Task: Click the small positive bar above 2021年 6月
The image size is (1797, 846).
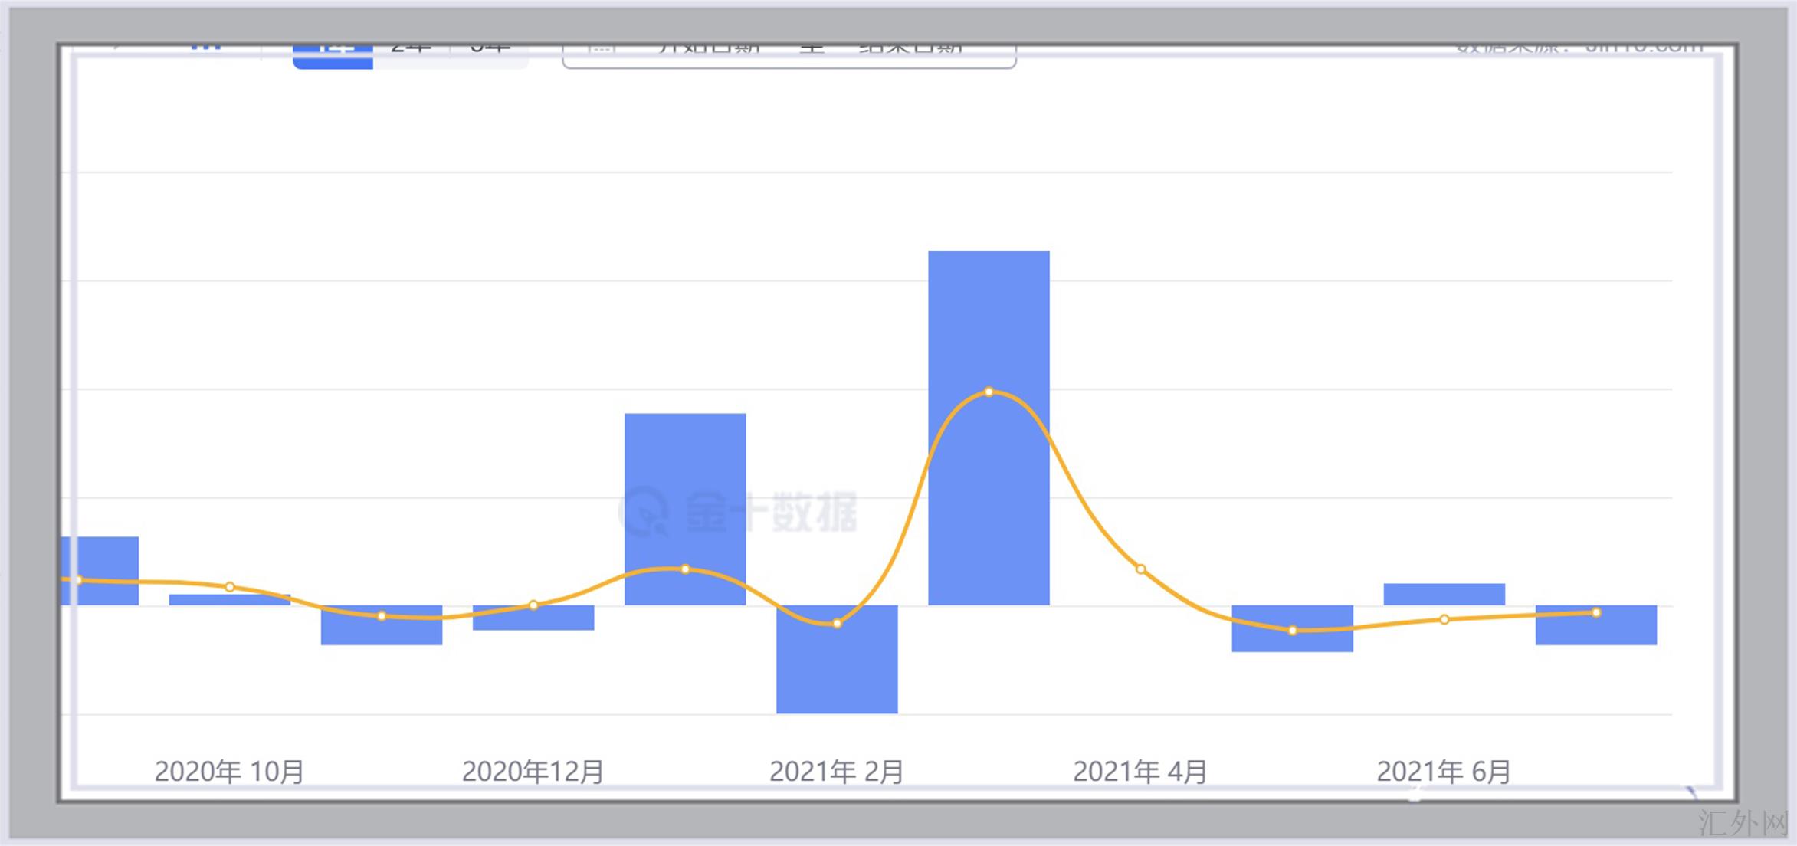Action: [x=1444, y=594]
